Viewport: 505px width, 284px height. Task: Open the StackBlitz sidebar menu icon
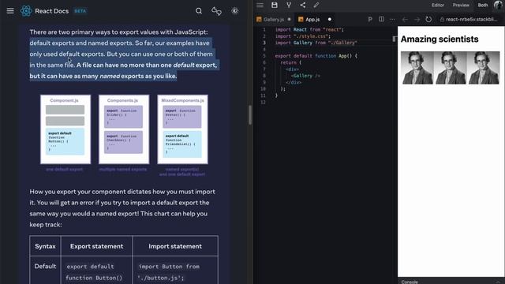pos(260,5)
